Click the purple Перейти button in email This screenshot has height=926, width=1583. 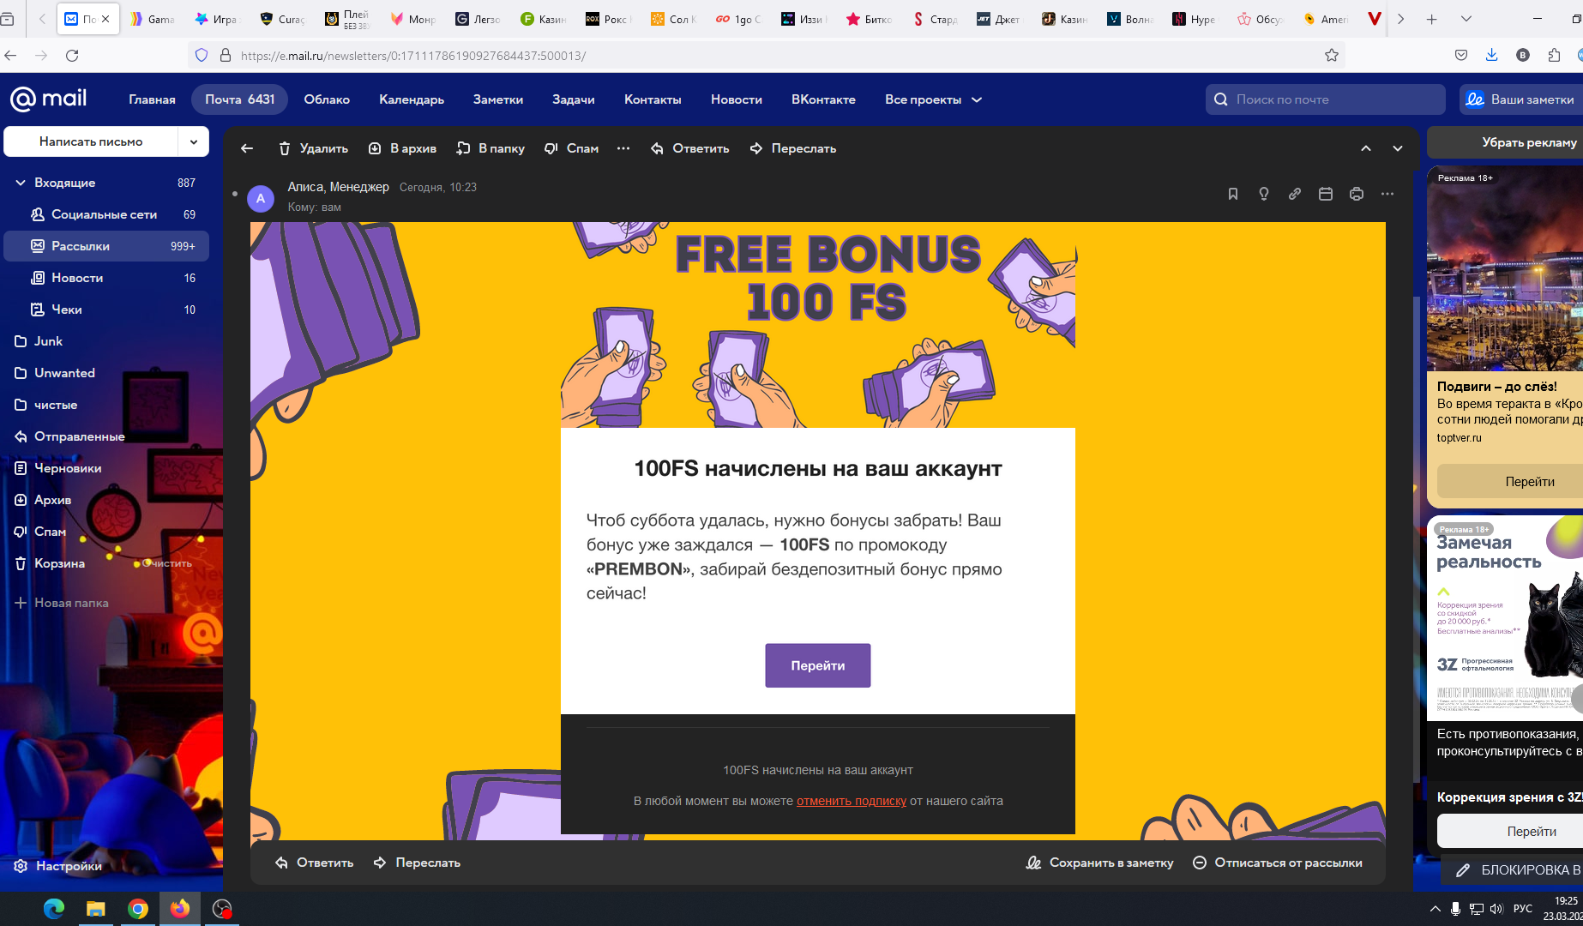click(818, 665)
